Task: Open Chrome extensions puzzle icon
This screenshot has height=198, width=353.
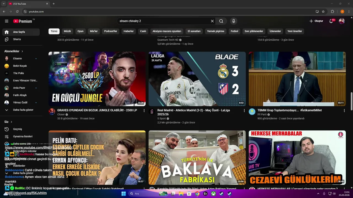Action: tap(333, 12)
